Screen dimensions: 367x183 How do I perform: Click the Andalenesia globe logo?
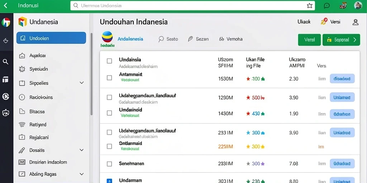(x=108, y=37)
